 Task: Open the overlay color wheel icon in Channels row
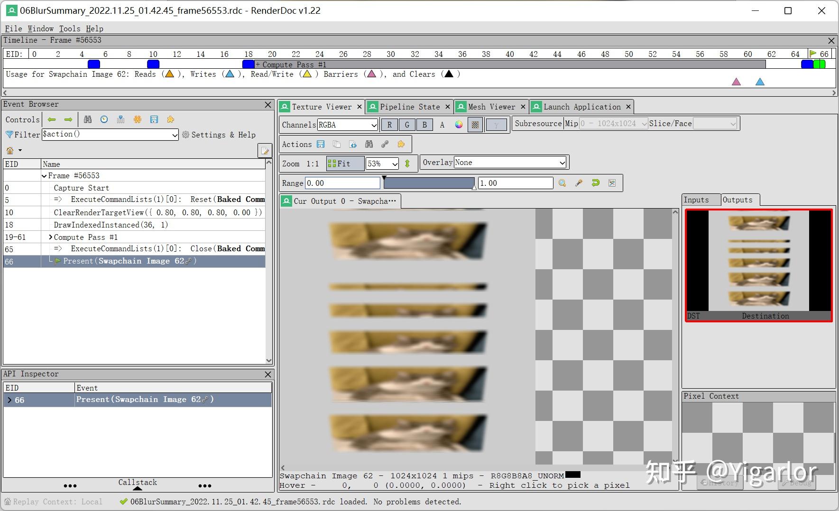(x=459, y=125)
